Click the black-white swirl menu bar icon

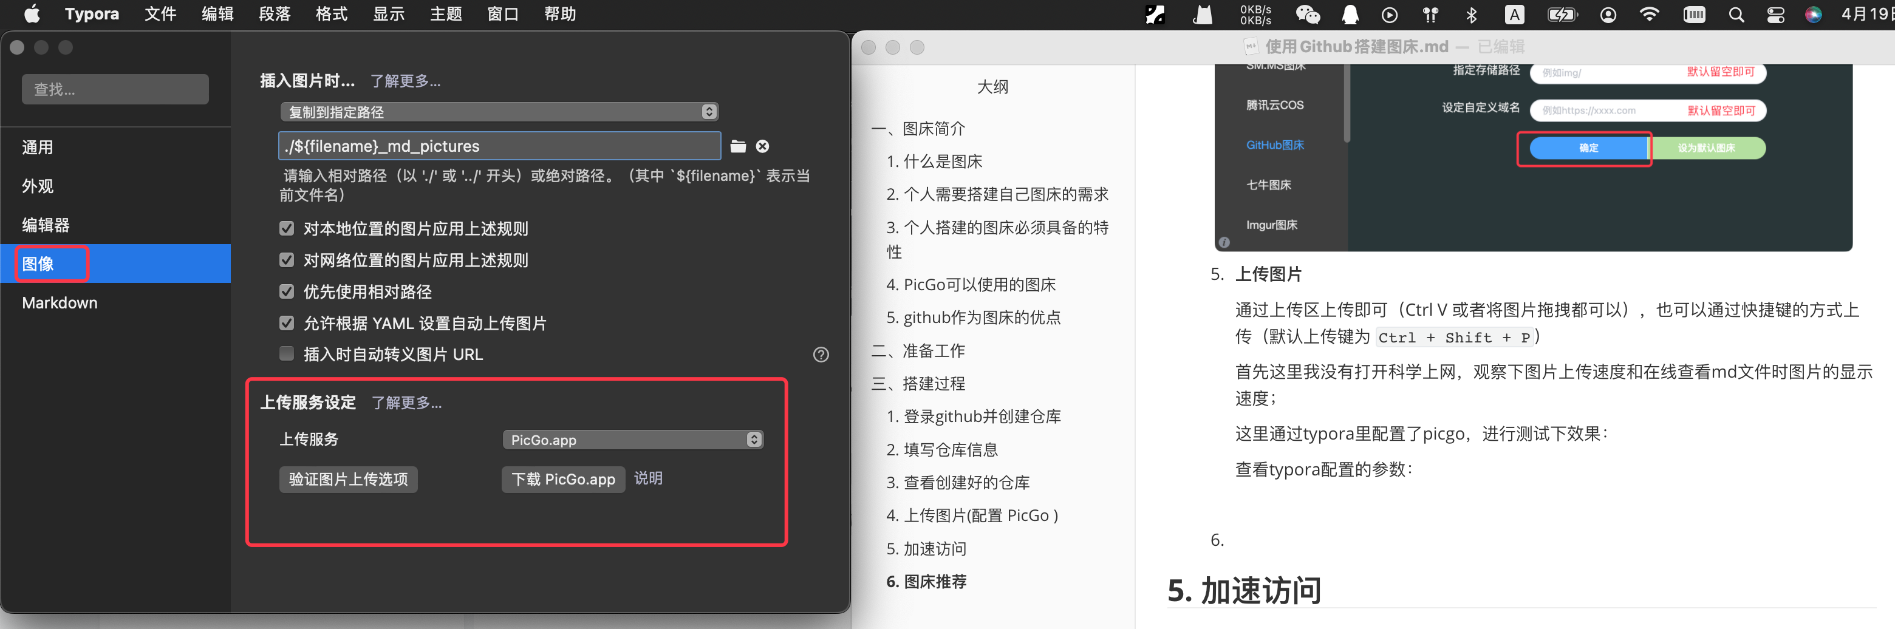coord(1155,15)
